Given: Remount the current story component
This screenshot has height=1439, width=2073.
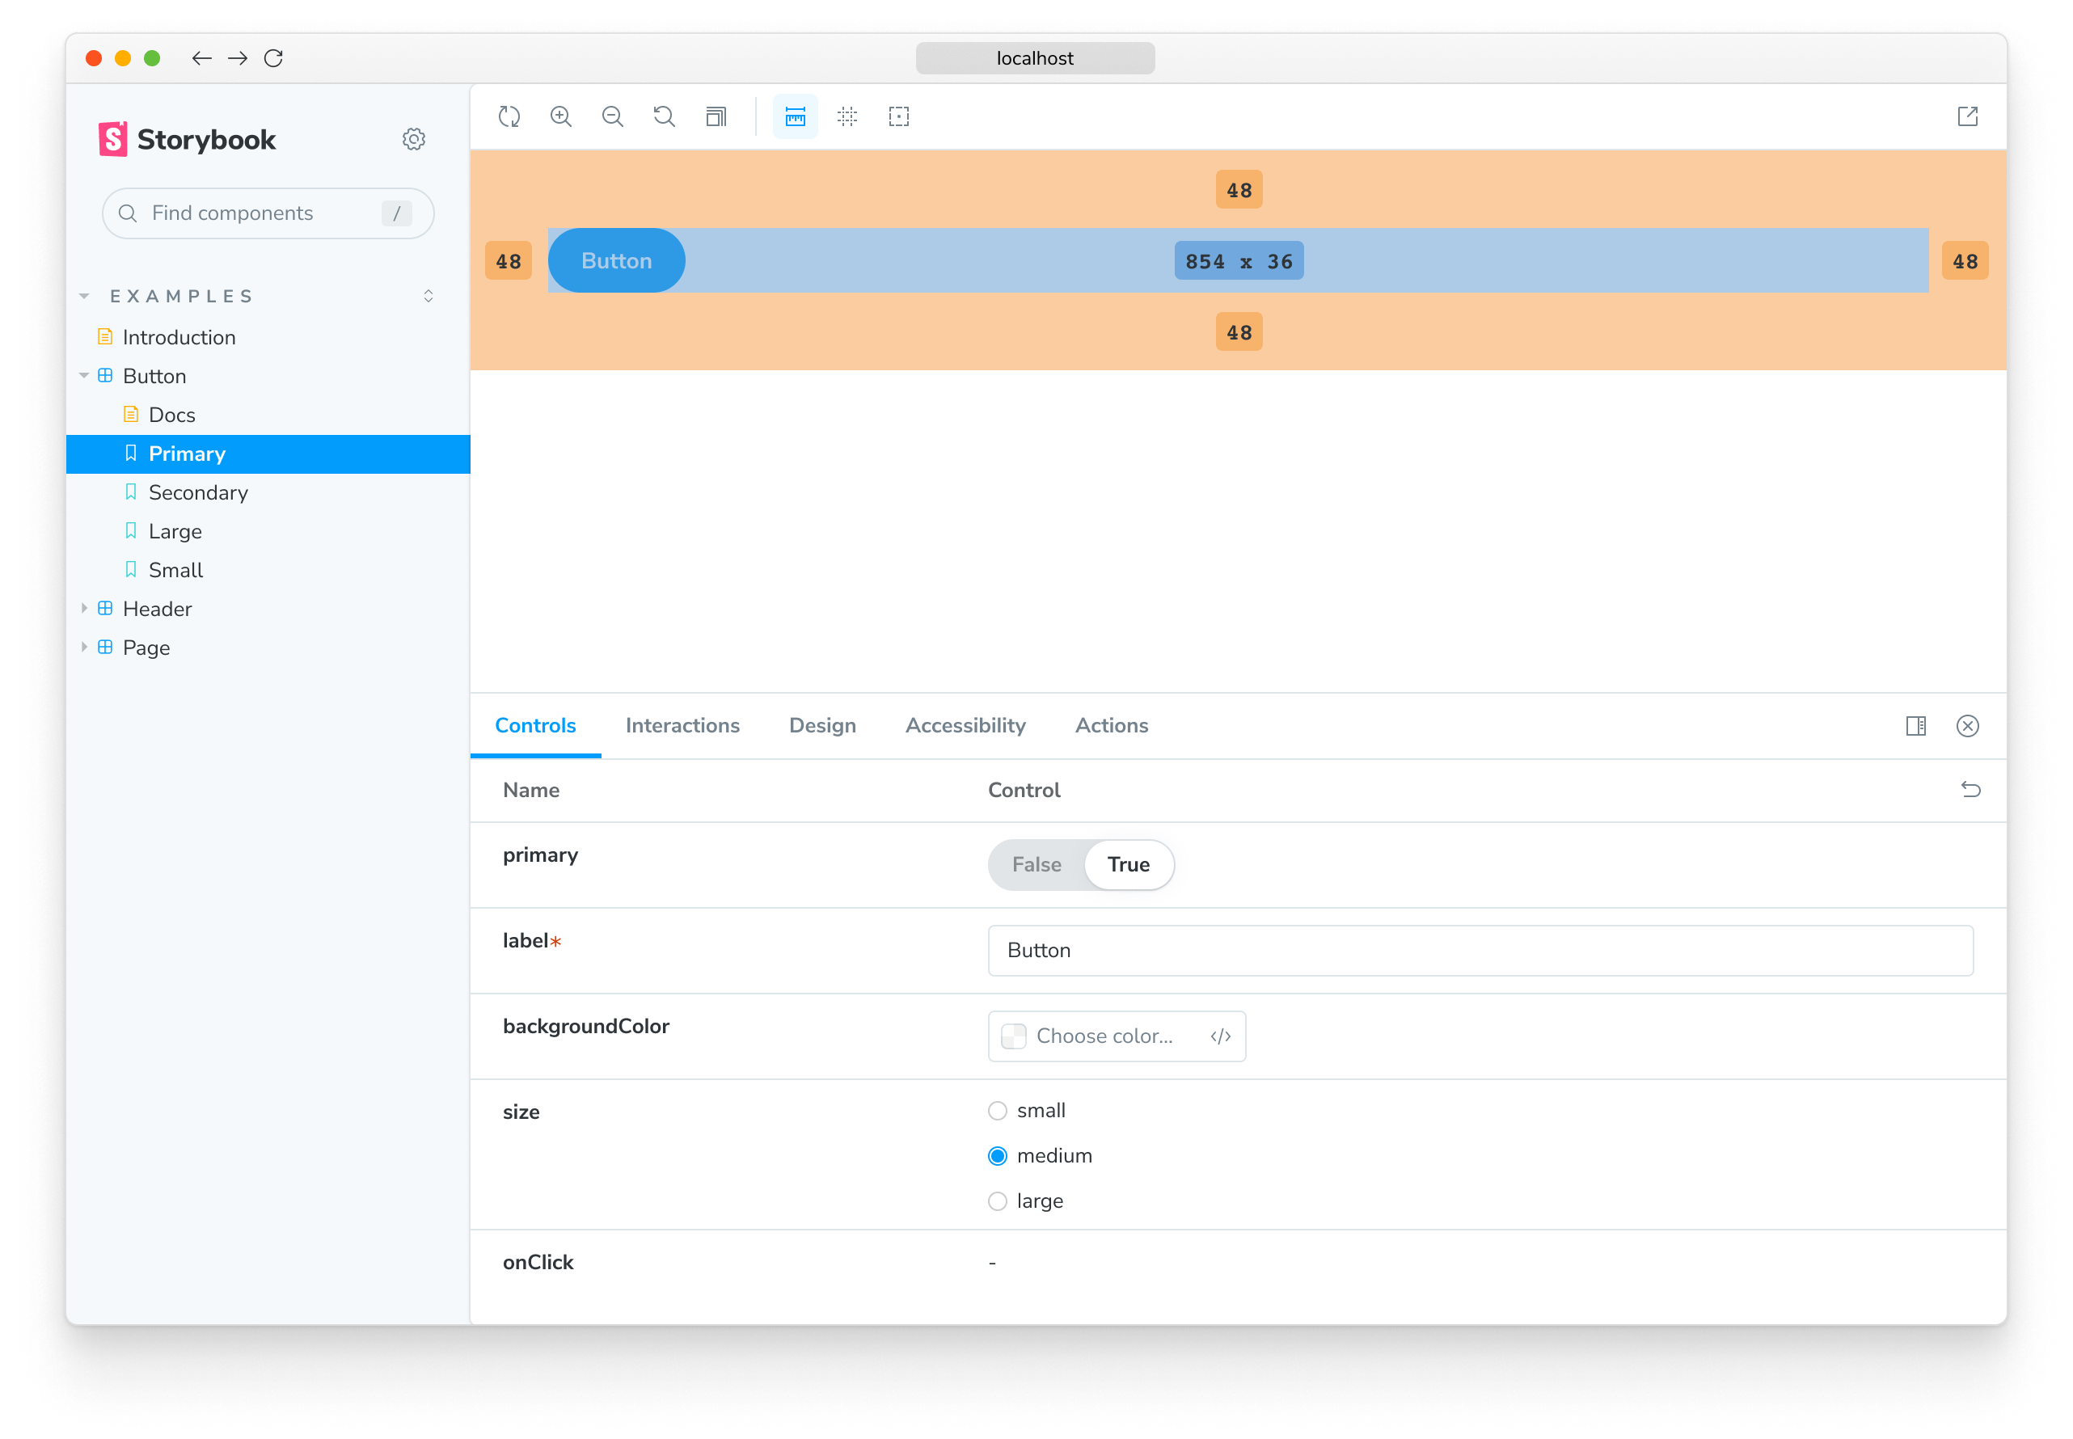Looking at the screenshot, I should click(509, 116).
